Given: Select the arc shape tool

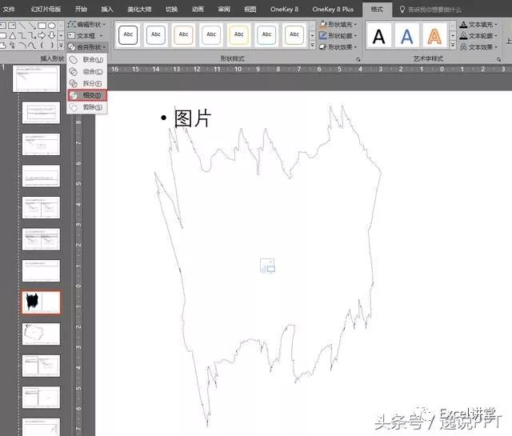Looking at the screenshot, I should pos(22,46).
